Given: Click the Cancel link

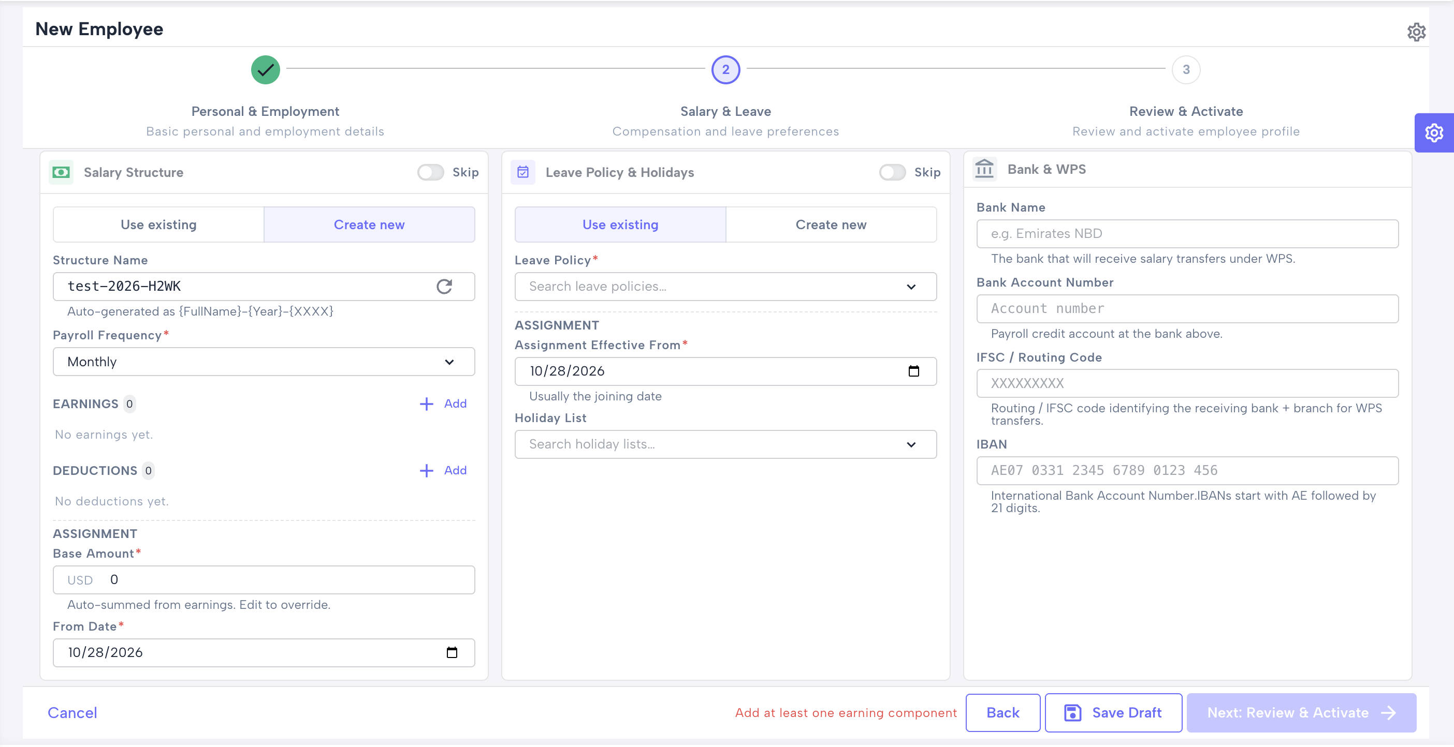Looking at the screenshot, I should [x=72, y=713].
